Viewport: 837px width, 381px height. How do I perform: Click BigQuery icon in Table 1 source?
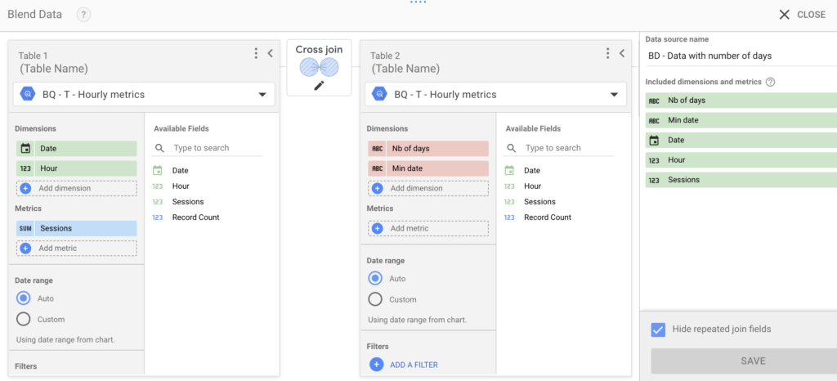(x=28, y=95)
